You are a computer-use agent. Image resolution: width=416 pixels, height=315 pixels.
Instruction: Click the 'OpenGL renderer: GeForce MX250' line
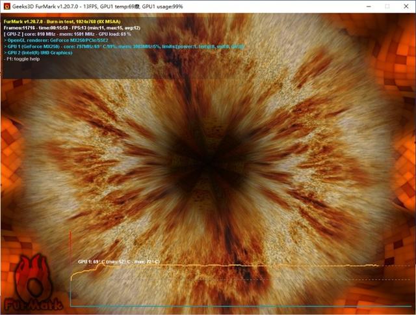tap(57, 40)
